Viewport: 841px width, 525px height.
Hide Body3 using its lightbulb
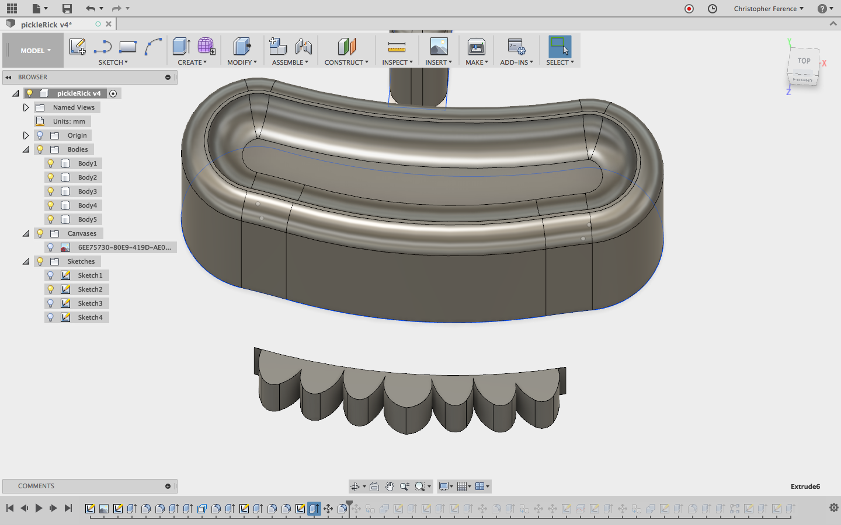pyautogui.click(x=51, y=191)
